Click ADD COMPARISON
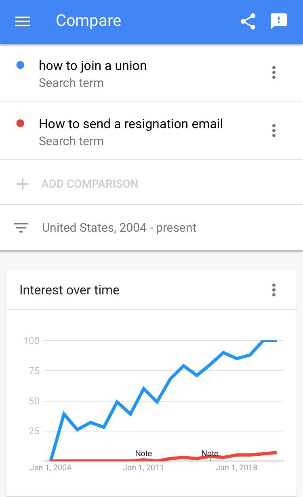 [90, 184]
